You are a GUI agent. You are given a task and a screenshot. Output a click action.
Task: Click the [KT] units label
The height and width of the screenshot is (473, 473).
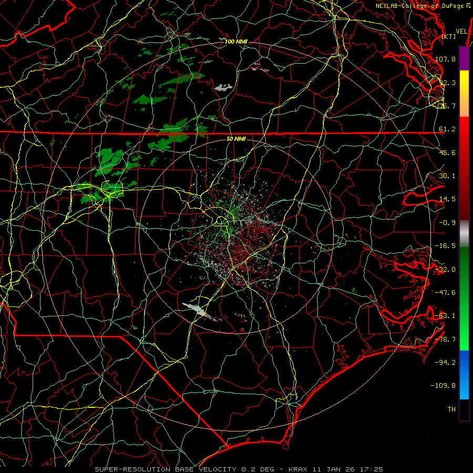(x=449, y=36)
